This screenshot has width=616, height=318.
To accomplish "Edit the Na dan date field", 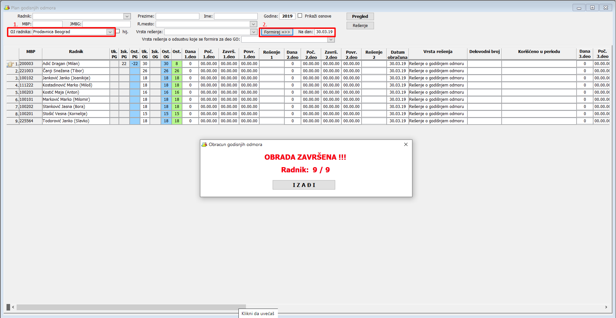I will click(x=324, y=32).
